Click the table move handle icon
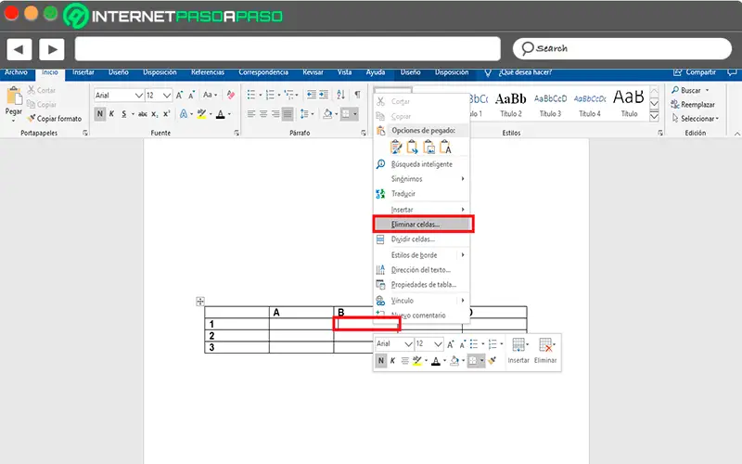 point(200,301)
